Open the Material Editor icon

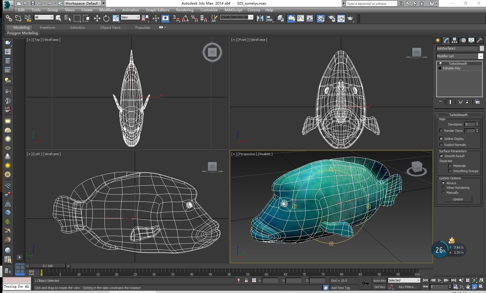(321, 18)
